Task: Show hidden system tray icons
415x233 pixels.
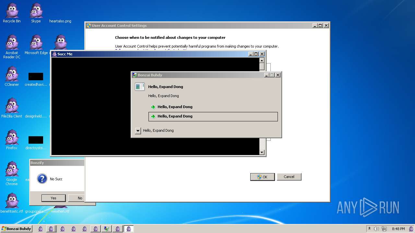Action: click(x=369, y=228)
